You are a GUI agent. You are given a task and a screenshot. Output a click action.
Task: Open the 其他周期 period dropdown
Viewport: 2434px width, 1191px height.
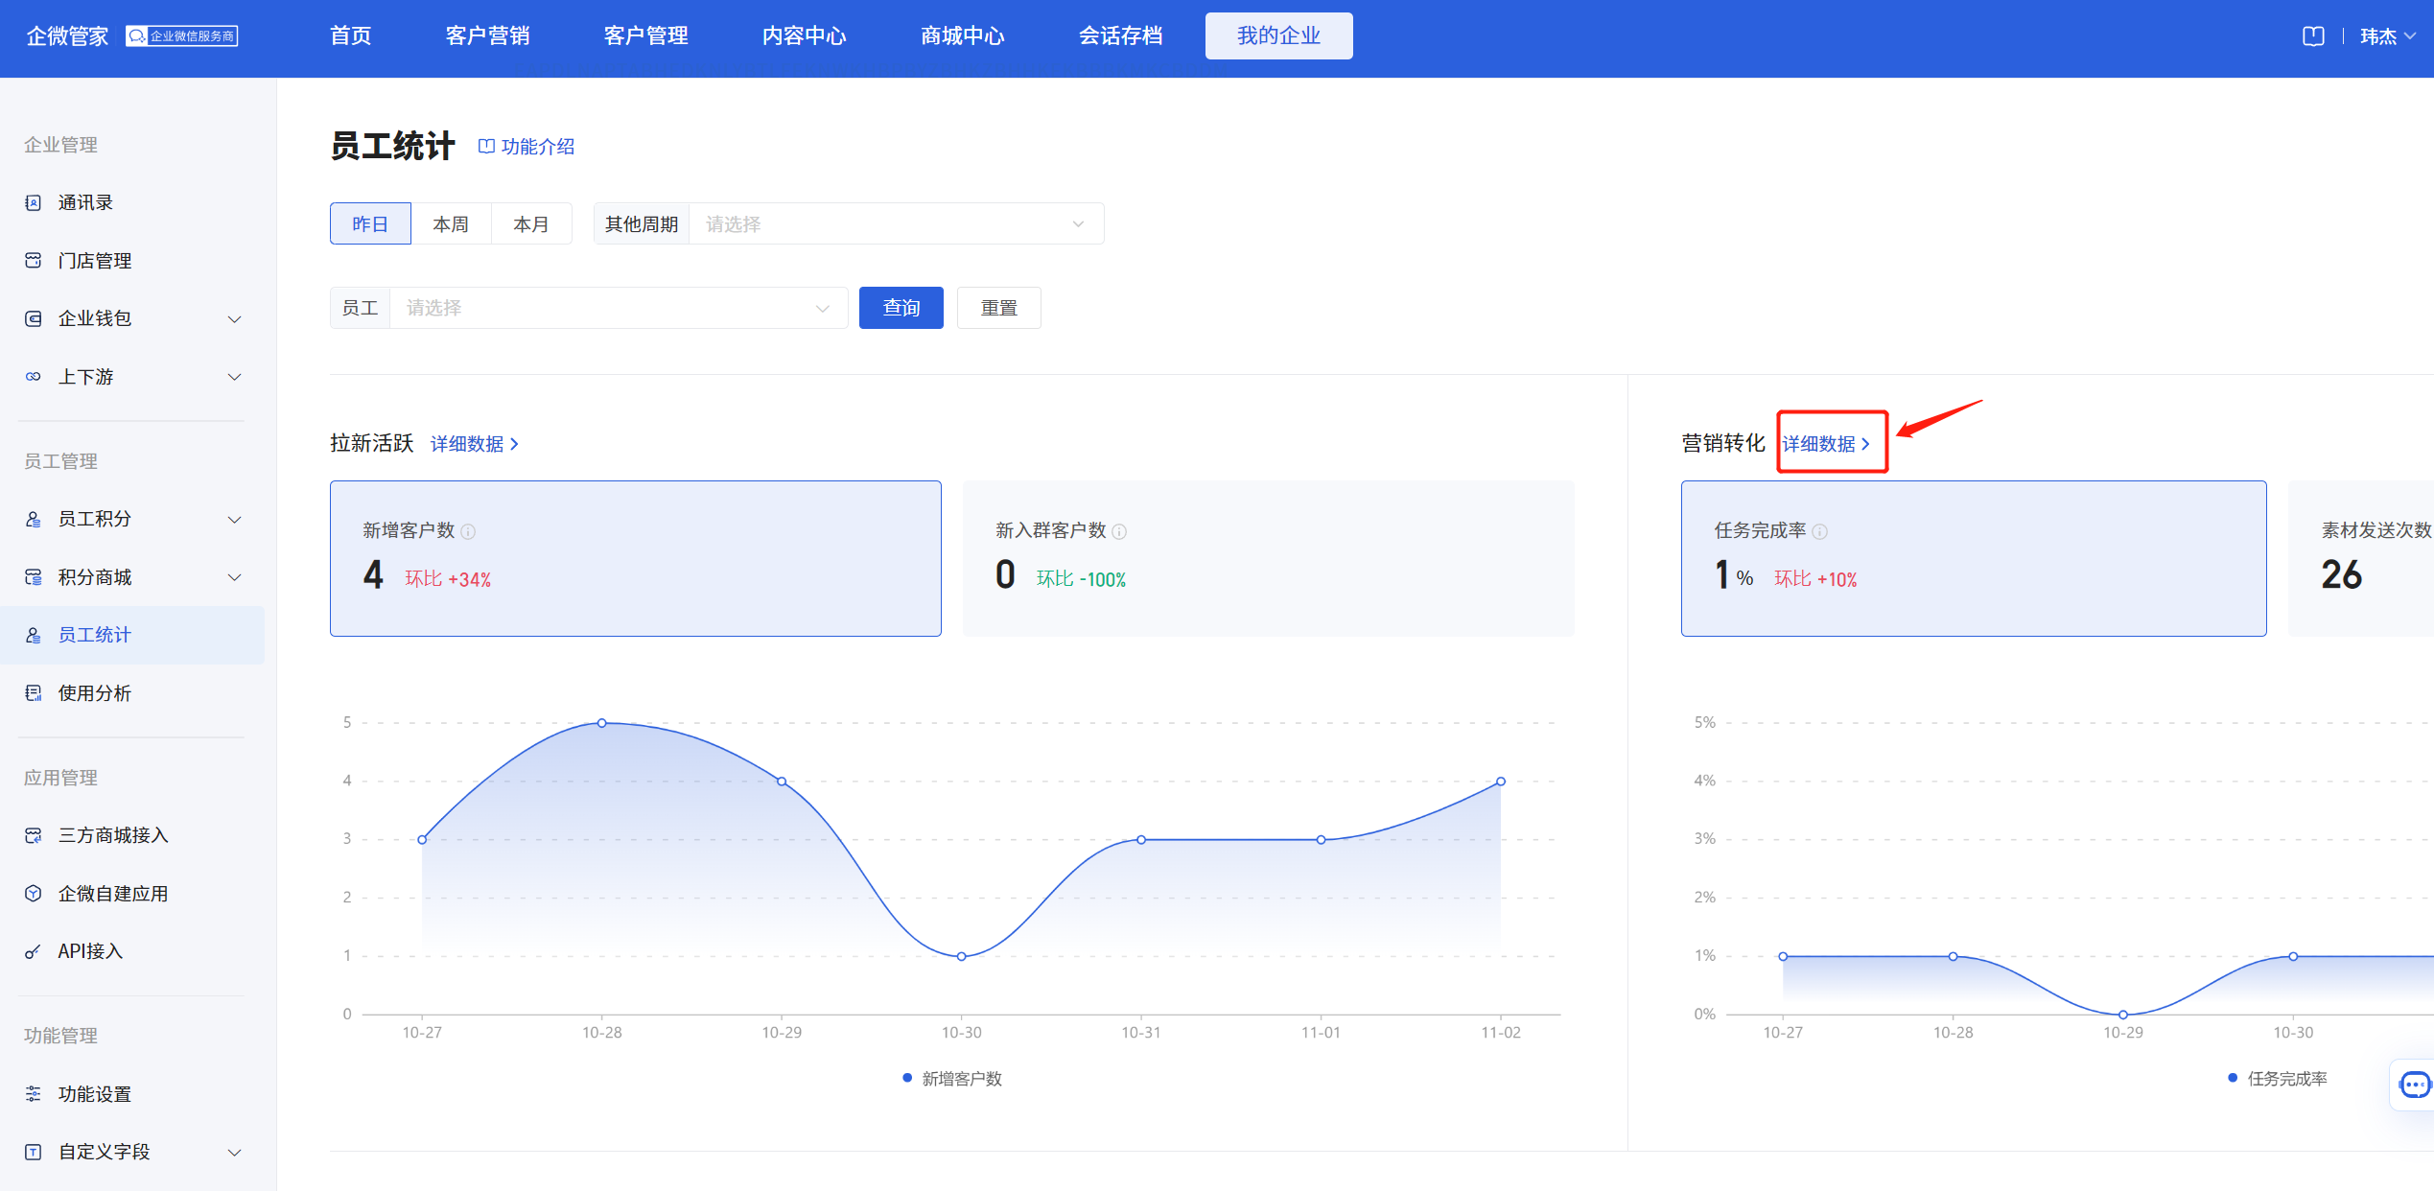897,223
